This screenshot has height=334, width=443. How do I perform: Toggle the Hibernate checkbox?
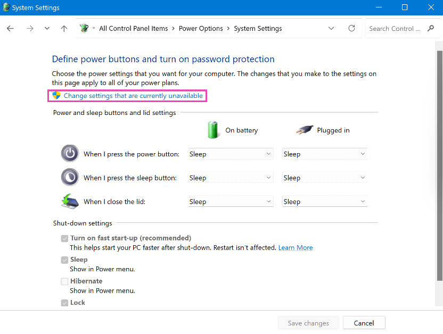(x=64, y=281)
